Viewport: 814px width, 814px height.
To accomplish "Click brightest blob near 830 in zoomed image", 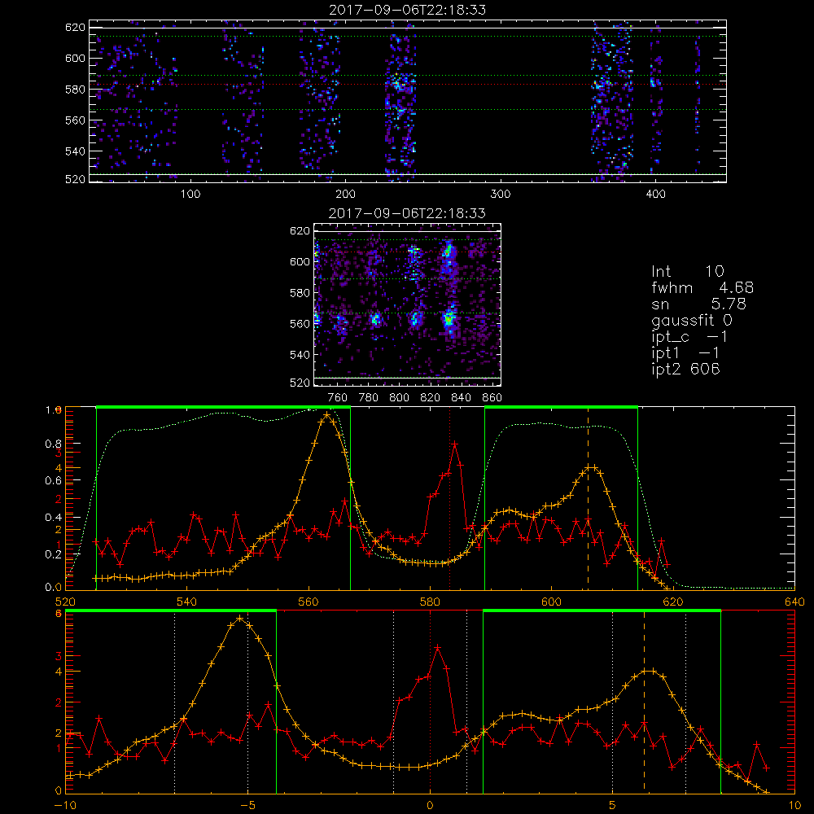I will coord(449,318).
